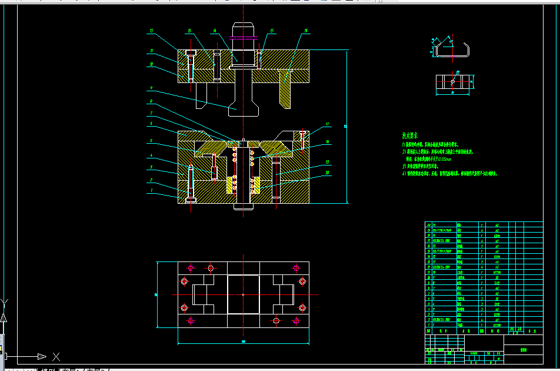Image resolution: width=560 pixels, height=371 pixels.
Task: Select part balloon number 20 on right
Action: click(x=327, y=173)
